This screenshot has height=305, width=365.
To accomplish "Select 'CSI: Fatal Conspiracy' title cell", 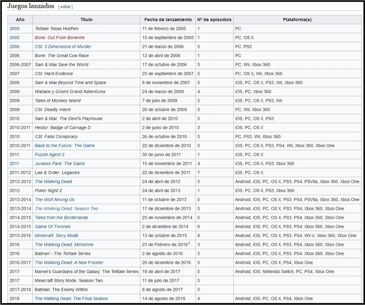I will 86,137.
